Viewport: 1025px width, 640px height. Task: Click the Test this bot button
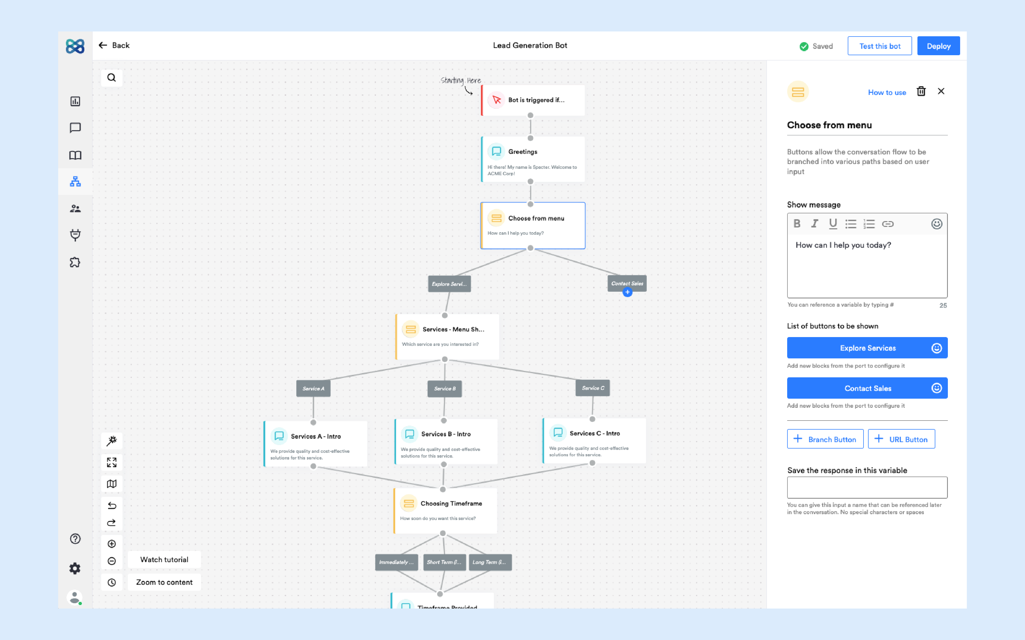click(879, 46)
